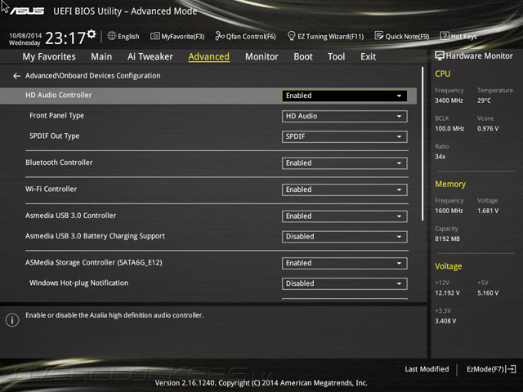Screen dimensions: 523x392
Task: Open the Asmedia USB 3.0 Controller dropdown
Action: click(x=344, y=216)
